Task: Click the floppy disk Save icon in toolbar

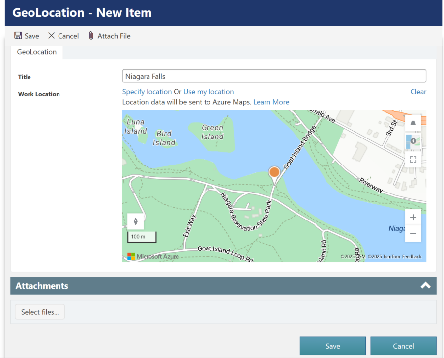Action: (18, 36)
